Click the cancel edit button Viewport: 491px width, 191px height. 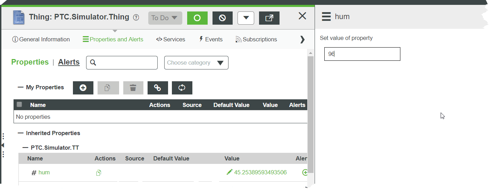tap(223, 18)
